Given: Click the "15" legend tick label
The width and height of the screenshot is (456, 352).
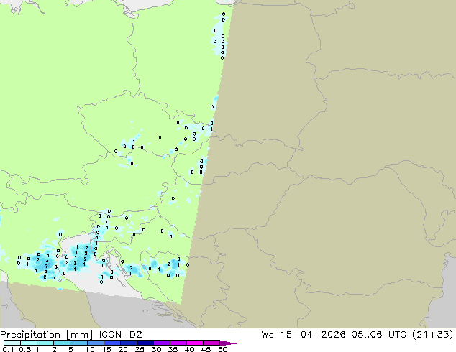Looking at the screenshot, I should (106, 349).
